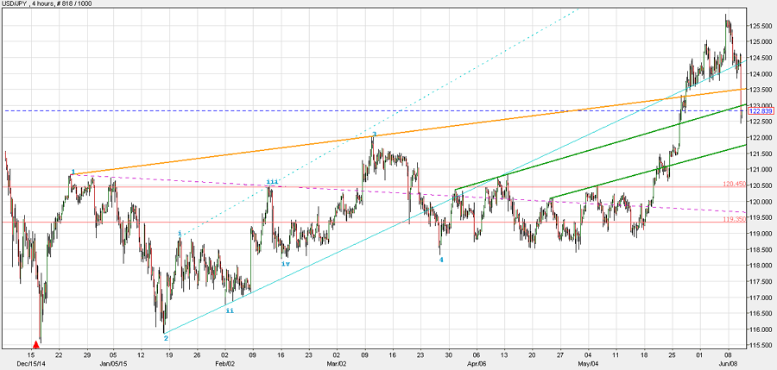Image resolution: width=777 pixels, height=370 pixels.
Task: Click the 124.000 price axis label
Action: (x=761, y=74)
